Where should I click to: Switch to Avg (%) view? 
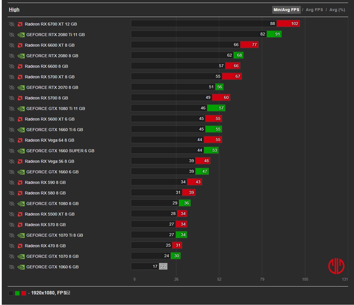point(337,10)
